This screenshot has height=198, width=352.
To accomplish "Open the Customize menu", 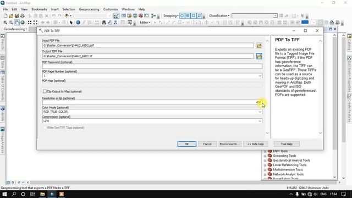I will (111, 9).
